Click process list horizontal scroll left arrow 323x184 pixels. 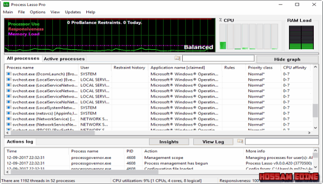(x=7, y=132)
